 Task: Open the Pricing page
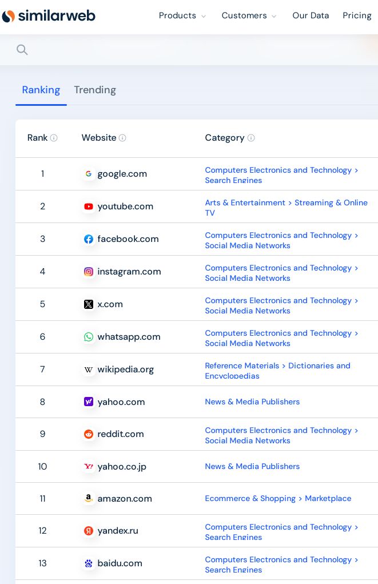[357, 15]
